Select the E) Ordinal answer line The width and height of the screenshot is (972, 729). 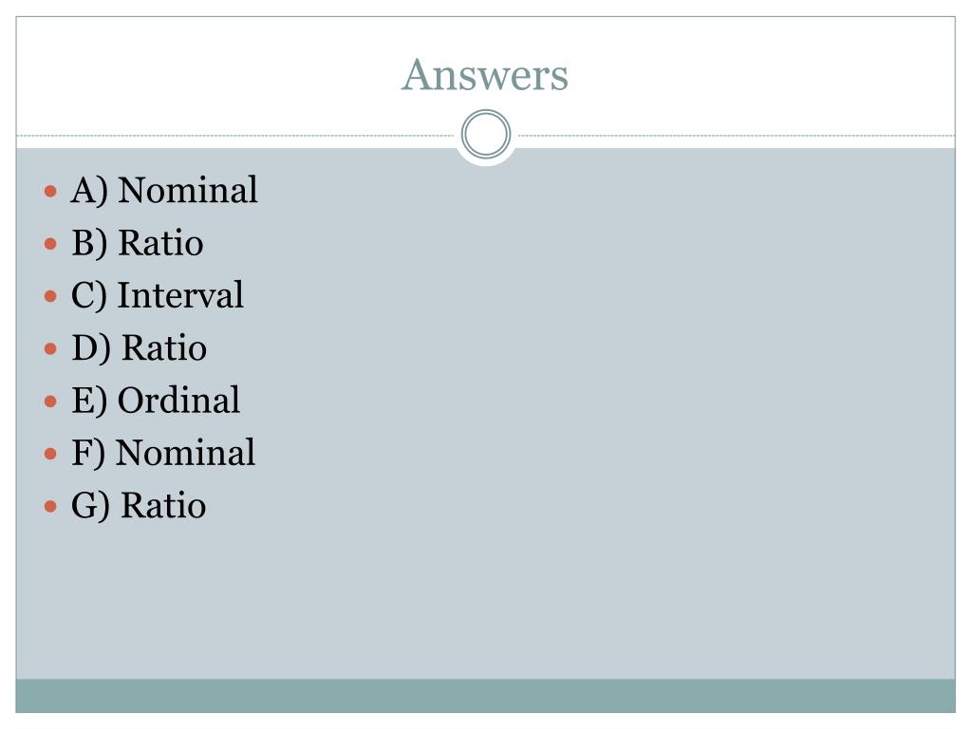point(156,401)
